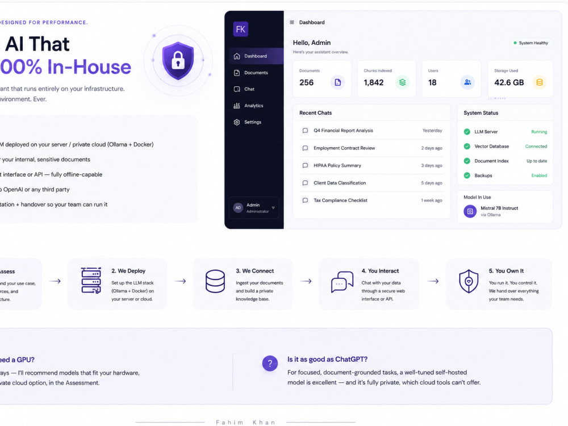The image size is (568, 426).
Task: Click green check next to Vector Database
Action: click(x=467, y=147)
